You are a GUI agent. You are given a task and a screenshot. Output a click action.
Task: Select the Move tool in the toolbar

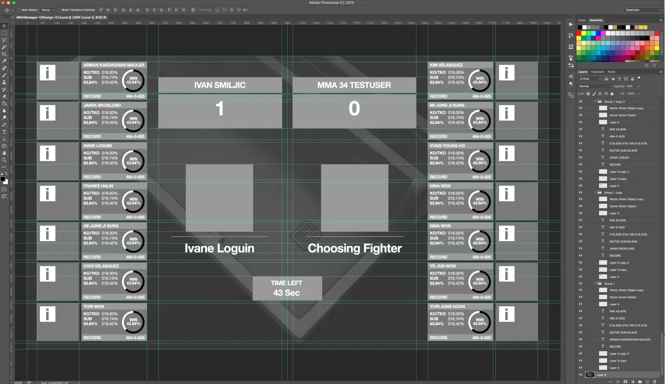click(4, 26)
